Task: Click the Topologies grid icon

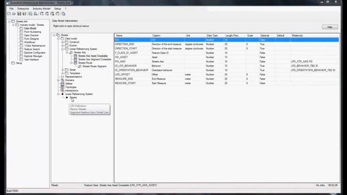Action: coord(63,87)
